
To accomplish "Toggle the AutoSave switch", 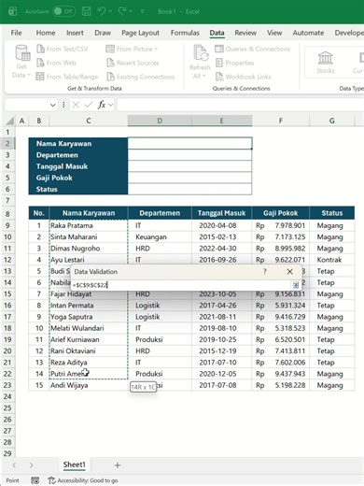I will (x=63, y=11).
